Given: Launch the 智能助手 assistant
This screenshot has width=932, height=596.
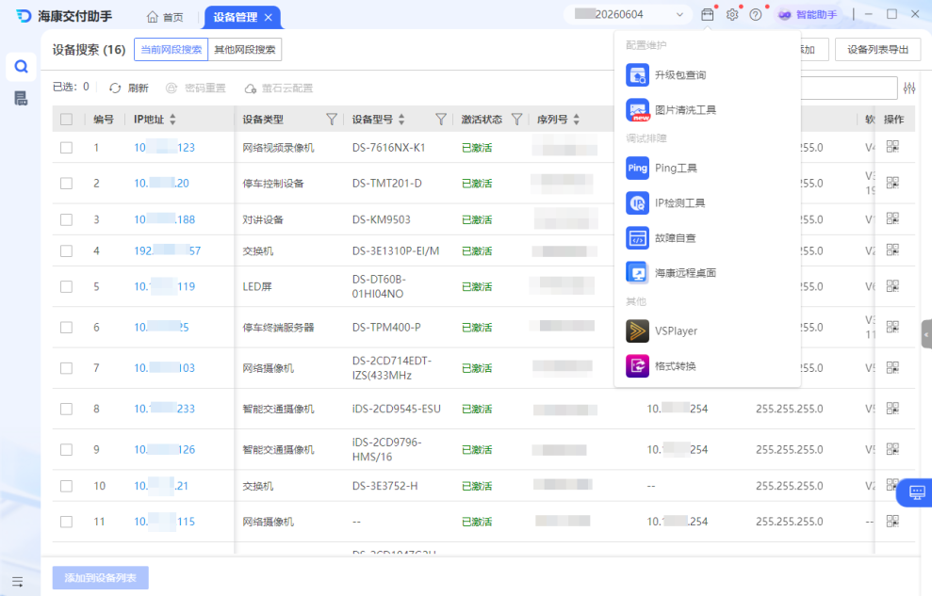Looking at the screenshot, I should point(808,15).
